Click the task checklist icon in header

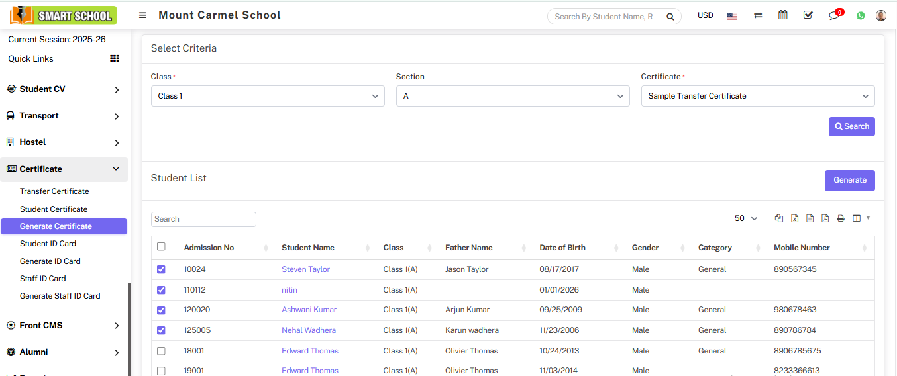[x=808, y=15]
